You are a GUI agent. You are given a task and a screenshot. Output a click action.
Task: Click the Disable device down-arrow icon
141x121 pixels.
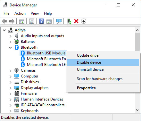coord(84,21)
